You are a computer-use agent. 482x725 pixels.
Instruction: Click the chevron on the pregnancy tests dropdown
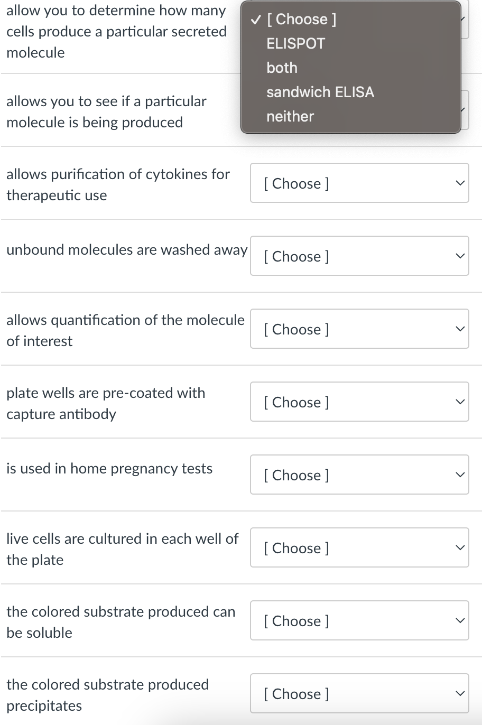tap(460, 475)
